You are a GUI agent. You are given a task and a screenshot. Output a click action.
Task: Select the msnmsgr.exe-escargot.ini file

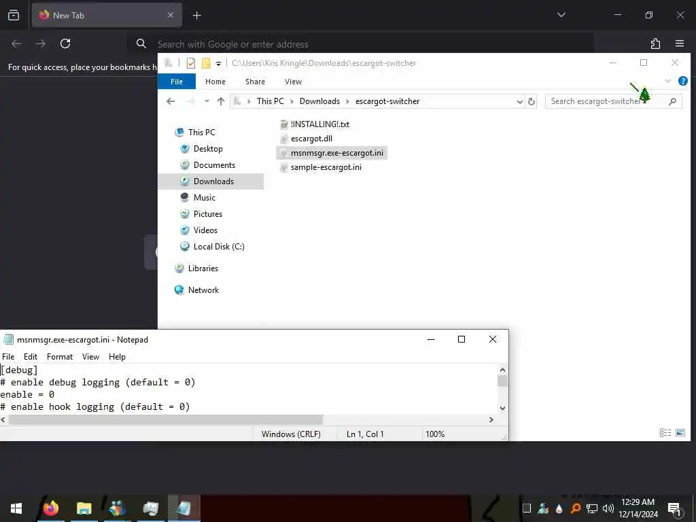click(x=332, y=153)
